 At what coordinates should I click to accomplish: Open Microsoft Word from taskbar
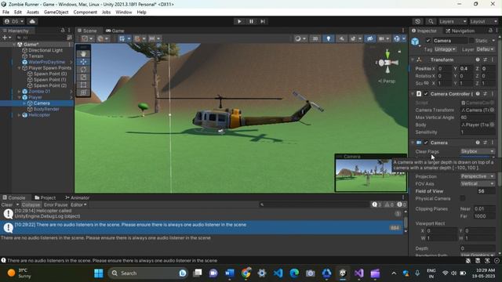(x=230, y=273)
